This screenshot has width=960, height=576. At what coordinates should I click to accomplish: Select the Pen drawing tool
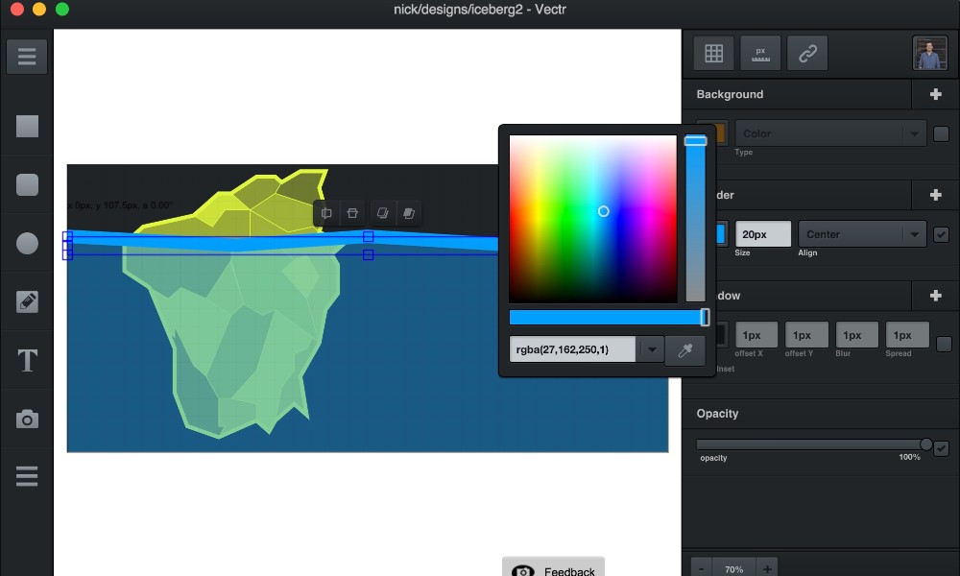click(x=27, y=301)
